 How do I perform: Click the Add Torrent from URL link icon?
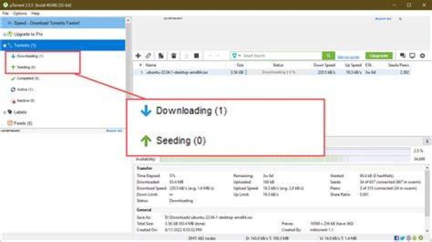click(149, 56)
